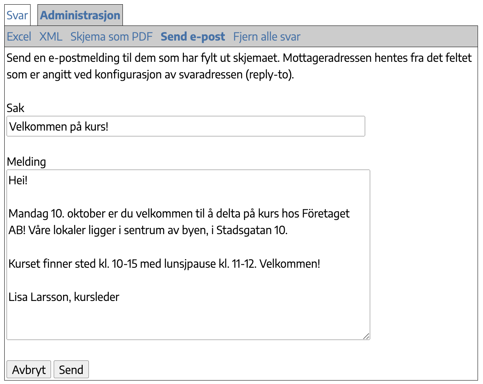483x384 pixels.
Task: Place cursor on 'Lisa Larsson, kursleder' line
Action: coord(64,297)
